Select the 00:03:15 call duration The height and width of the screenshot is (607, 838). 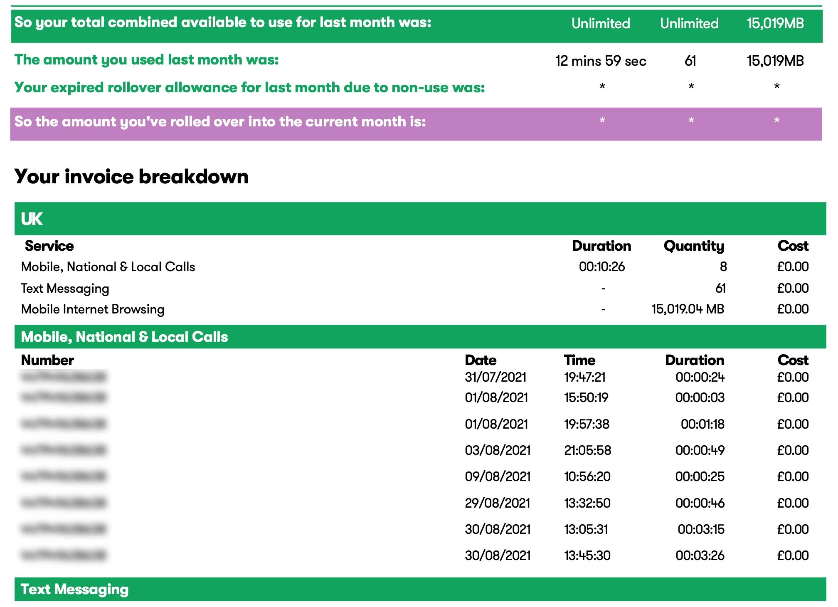[700, 529]
